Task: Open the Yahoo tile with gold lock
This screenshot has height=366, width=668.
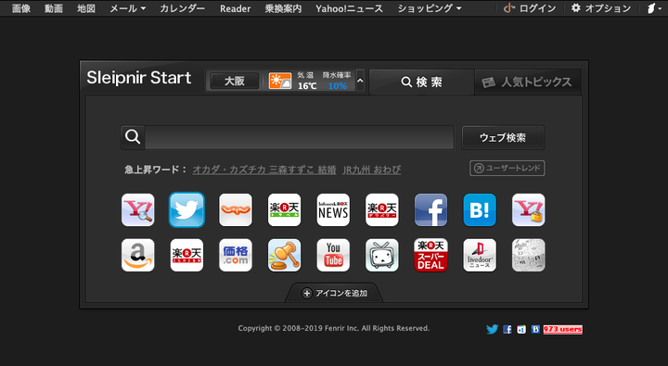Action: click(528, 209)
